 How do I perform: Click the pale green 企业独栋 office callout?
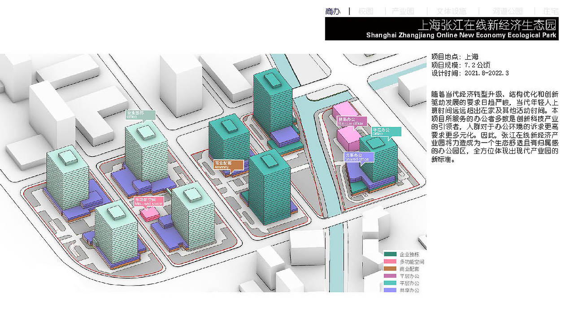(140, 115)
